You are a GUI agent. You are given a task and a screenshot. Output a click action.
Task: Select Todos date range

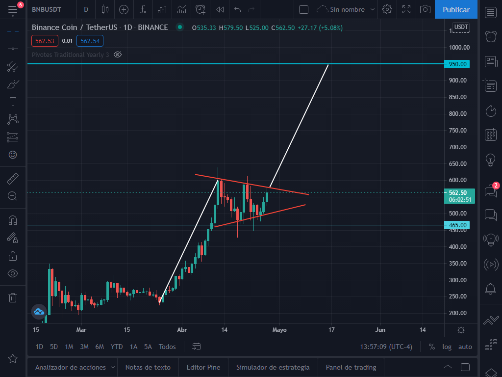click(167, 347)
